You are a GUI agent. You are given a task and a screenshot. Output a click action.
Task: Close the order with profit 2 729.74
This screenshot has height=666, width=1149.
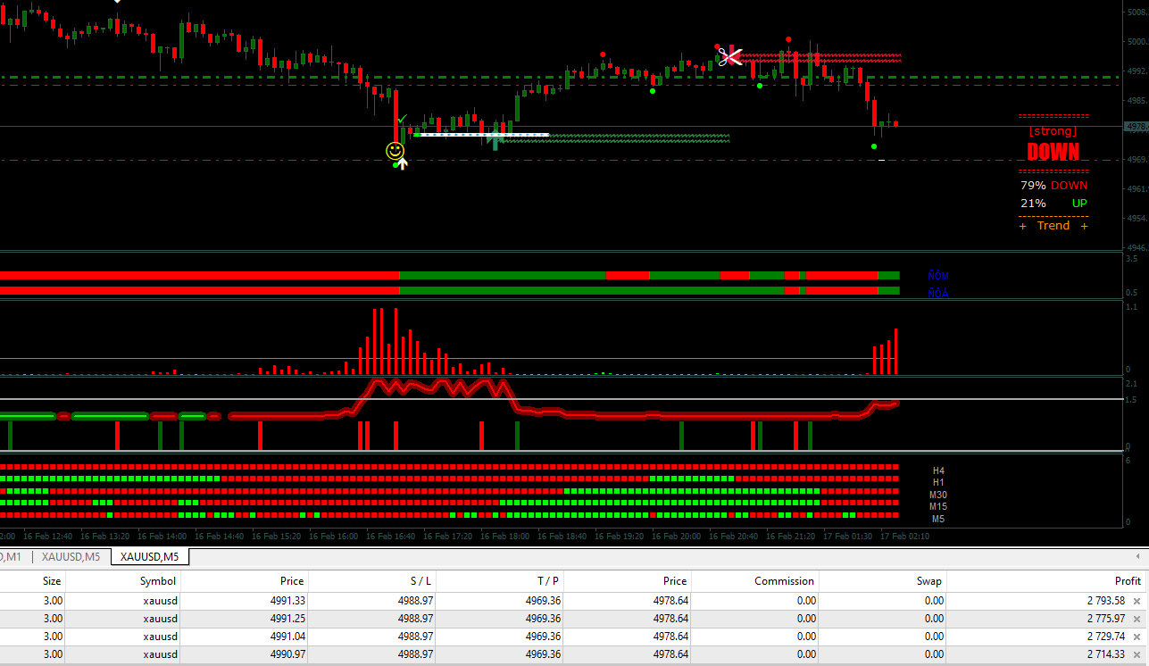[1137, 637]
